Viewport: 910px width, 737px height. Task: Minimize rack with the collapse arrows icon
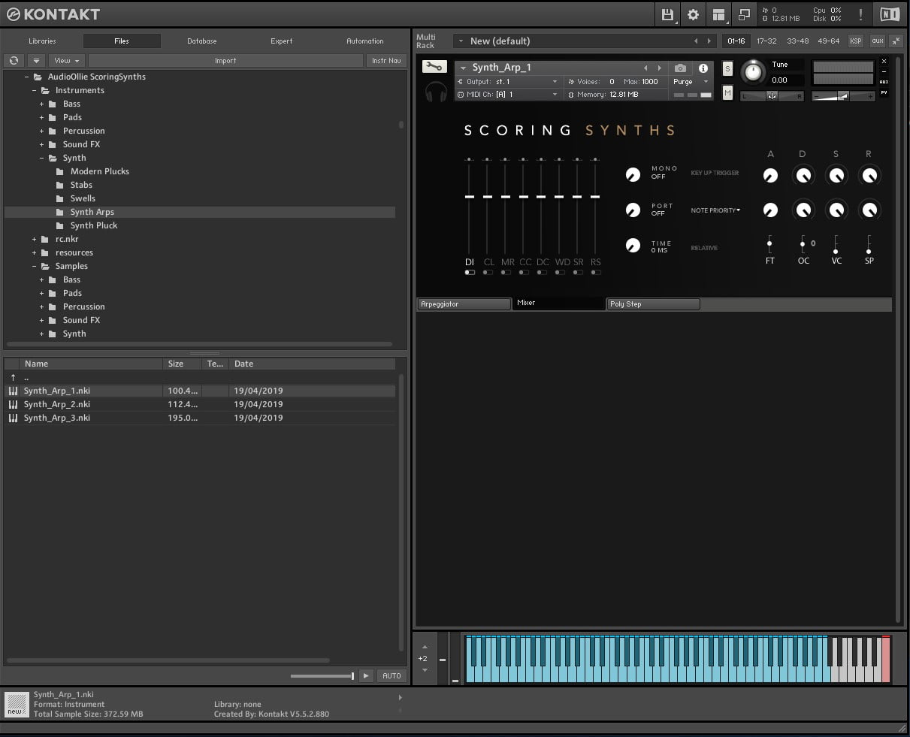point(896,41)
